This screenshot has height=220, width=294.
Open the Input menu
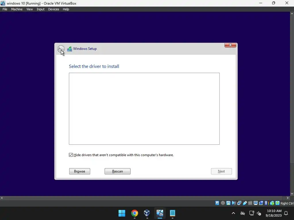(x=40, y=9)
